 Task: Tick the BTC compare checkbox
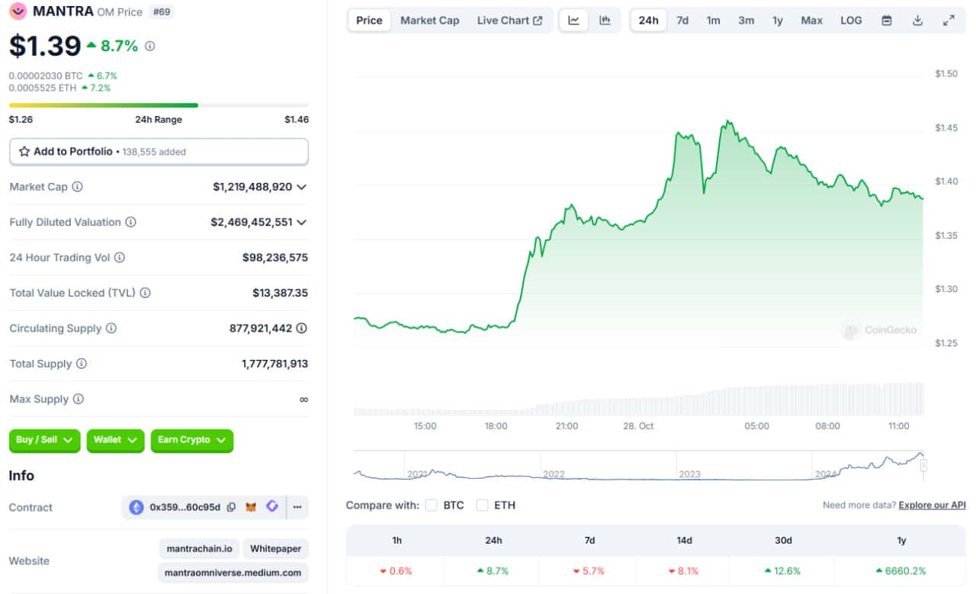[432, 505]
